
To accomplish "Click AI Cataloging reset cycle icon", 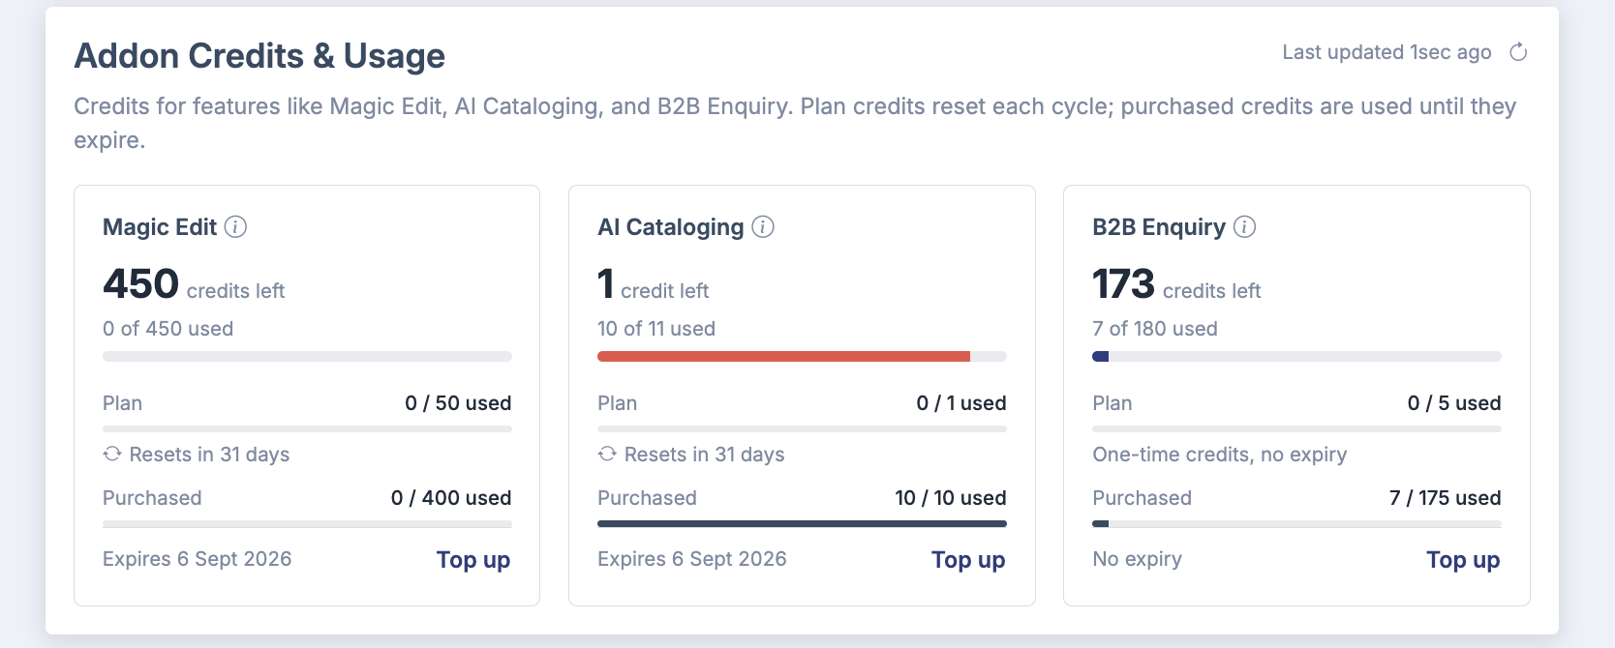I will coord(607,454).
